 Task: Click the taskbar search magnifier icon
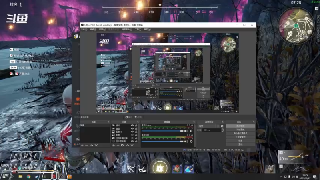click(x=12, y=176)
